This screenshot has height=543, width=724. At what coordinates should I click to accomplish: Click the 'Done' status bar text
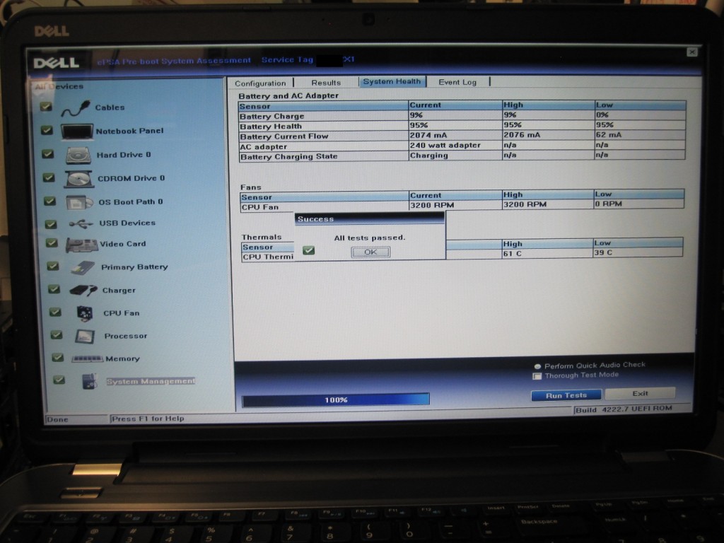(58, 420)
